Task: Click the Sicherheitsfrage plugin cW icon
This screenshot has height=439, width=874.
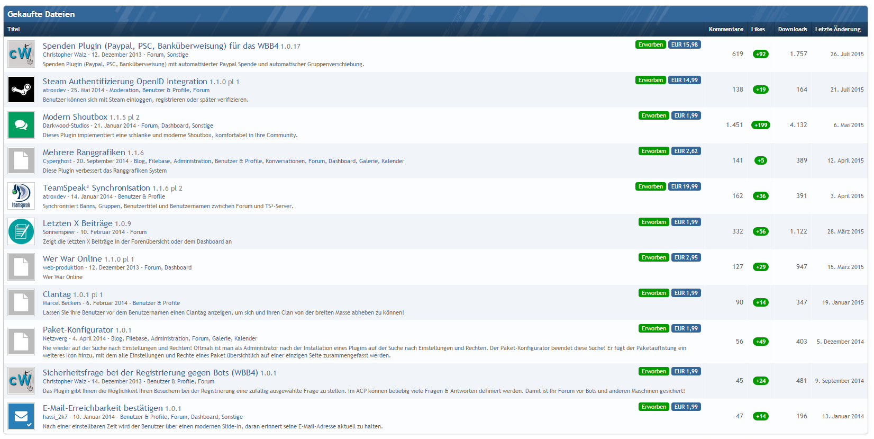Action: pyautogui.click(x=21, y=381)
